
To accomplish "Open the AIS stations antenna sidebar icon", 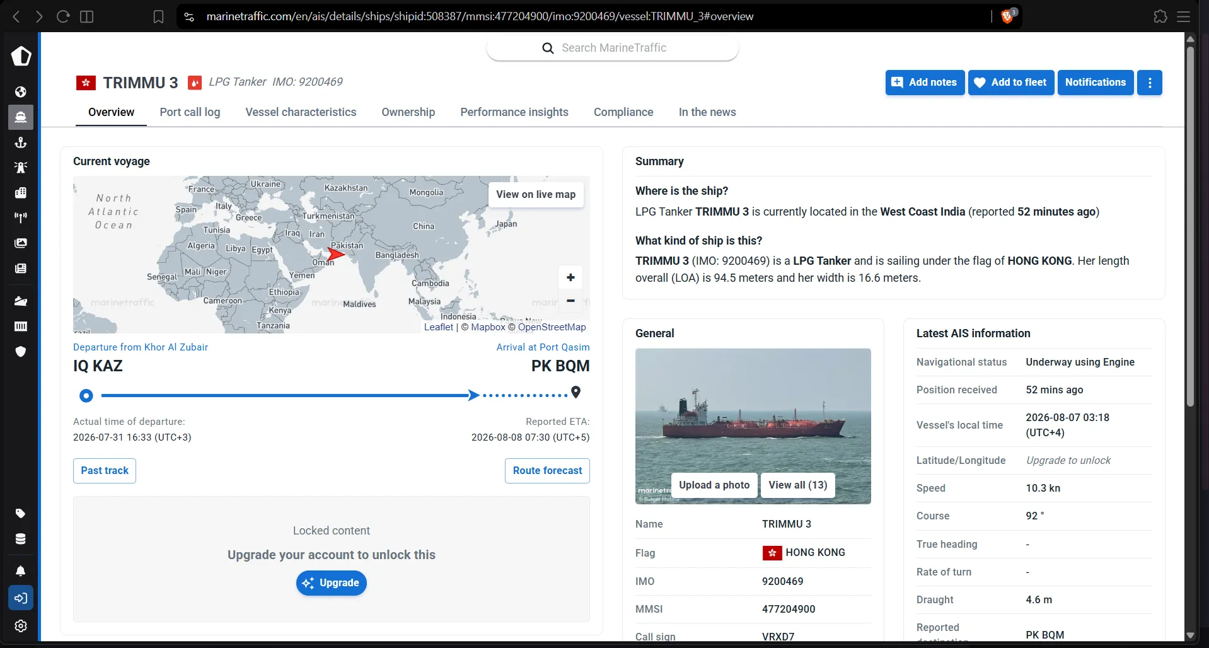I will tap(21, 218).
